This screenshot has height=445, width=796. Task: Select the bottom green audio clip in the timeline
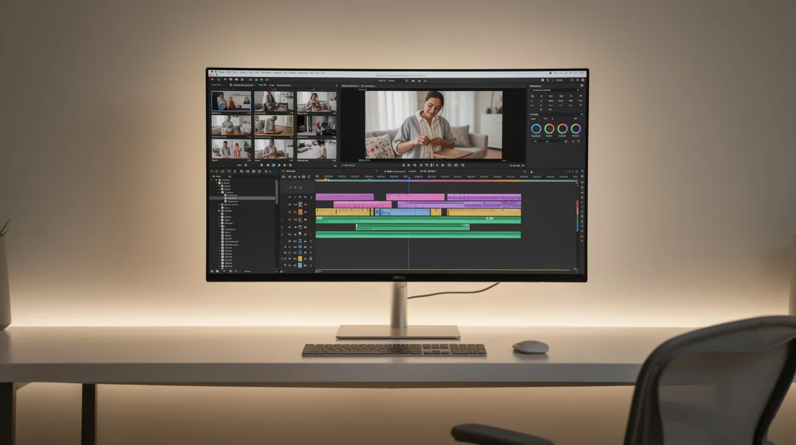click(418, 235)
